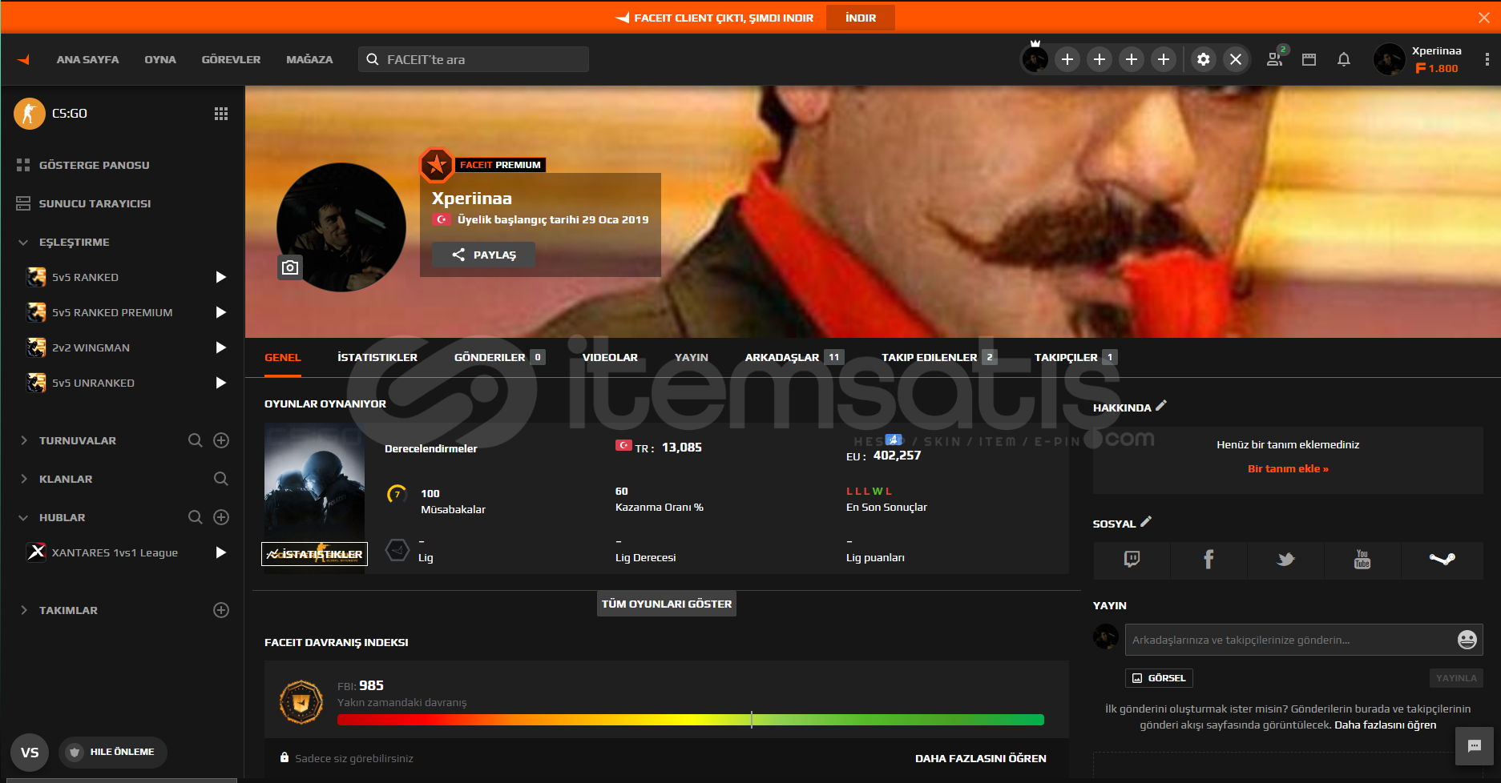
Task: Link Twitter social icon
Action: pyautogui.click(x=1285, y=560)
